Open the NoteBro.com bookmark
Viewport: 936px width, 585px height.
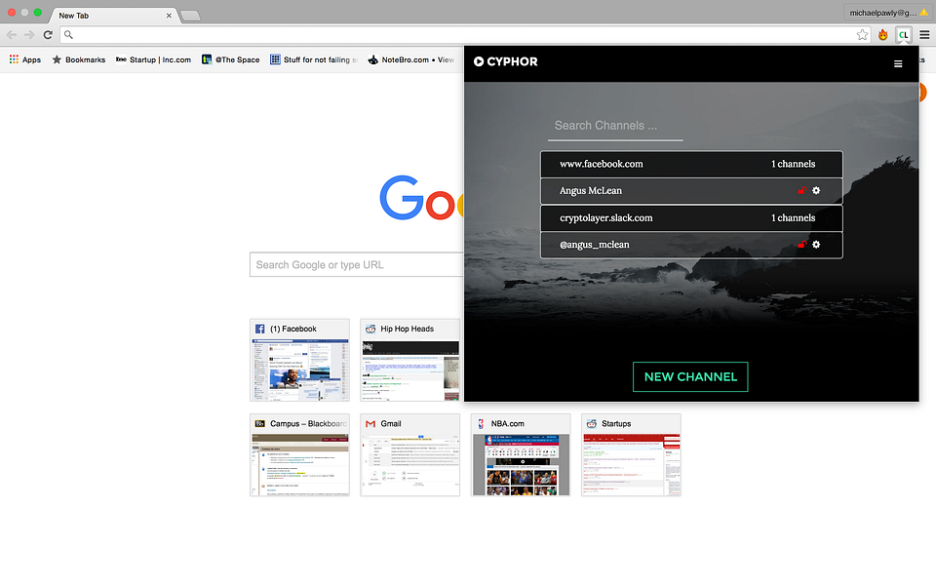[411, 59]
